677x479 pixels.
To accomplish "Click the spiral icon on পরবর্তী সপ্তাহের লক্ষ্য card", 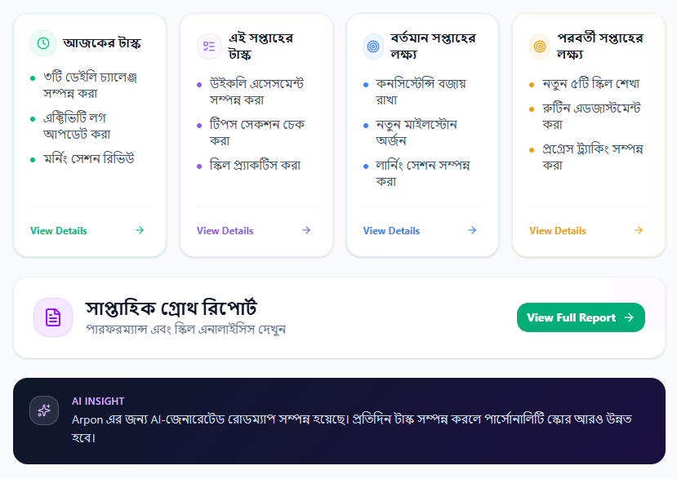I will 539,45.
